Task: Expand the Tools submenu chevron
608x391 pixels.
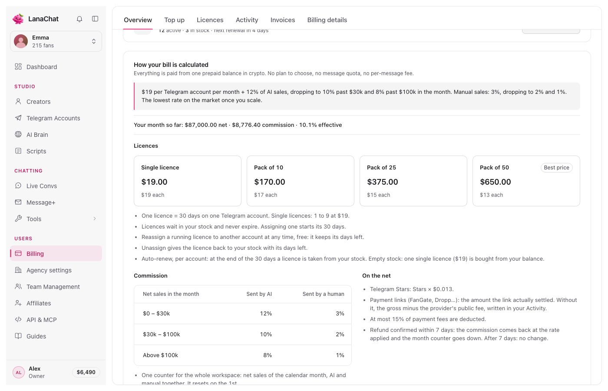Action: (95, 219)
